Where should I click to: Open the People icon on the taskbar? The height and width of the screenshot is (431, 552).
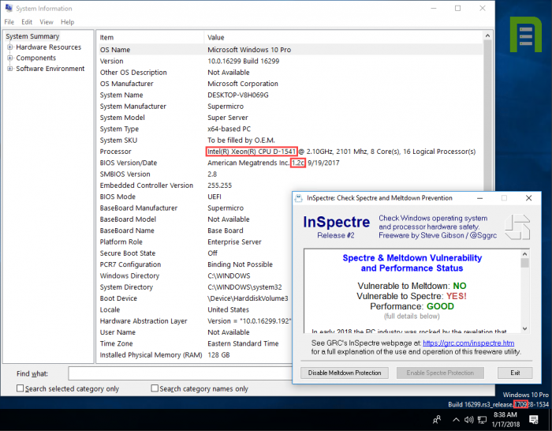pos(437,419)
